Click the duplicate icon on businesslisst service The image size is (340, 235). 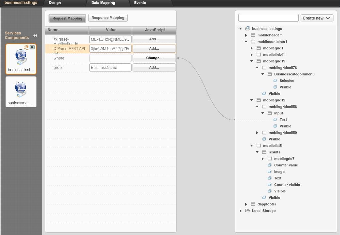coord(26,47)
